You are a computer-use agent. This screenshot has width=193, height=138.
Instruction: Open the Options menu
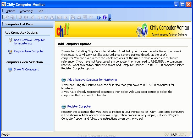pos(10,11)
